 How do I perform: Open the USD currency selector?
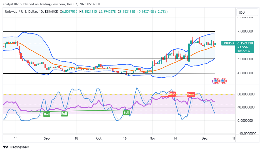[x=247, y=12]
